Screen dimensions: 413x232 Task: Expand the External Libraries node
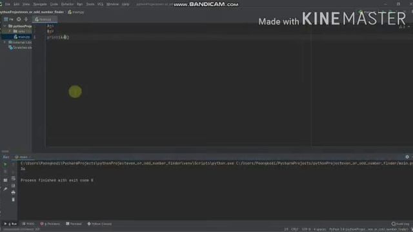(5, 42)
